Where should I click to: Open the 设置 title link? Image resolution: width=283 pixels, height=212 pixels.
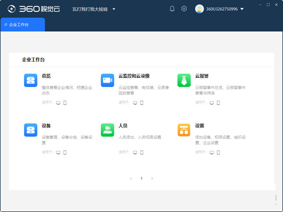200,126
